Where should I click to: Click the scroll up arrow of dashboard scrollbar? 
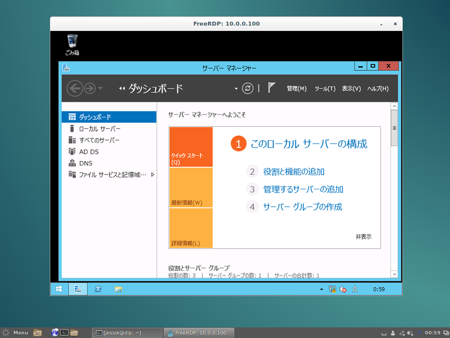tap(394, 106)
